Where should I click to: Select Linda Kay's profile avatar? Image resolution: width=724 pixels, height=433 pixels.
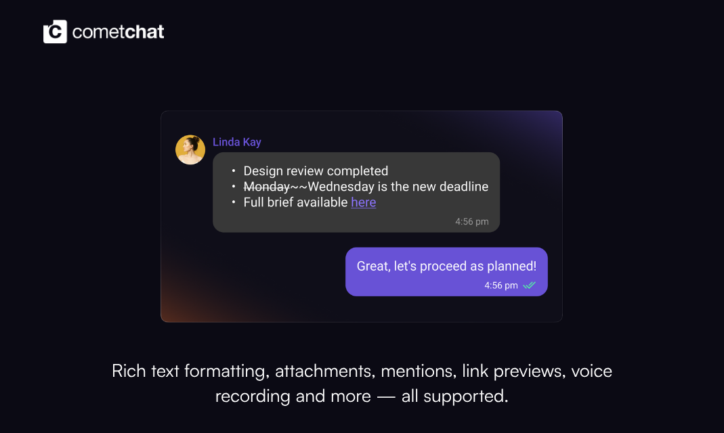190,149
